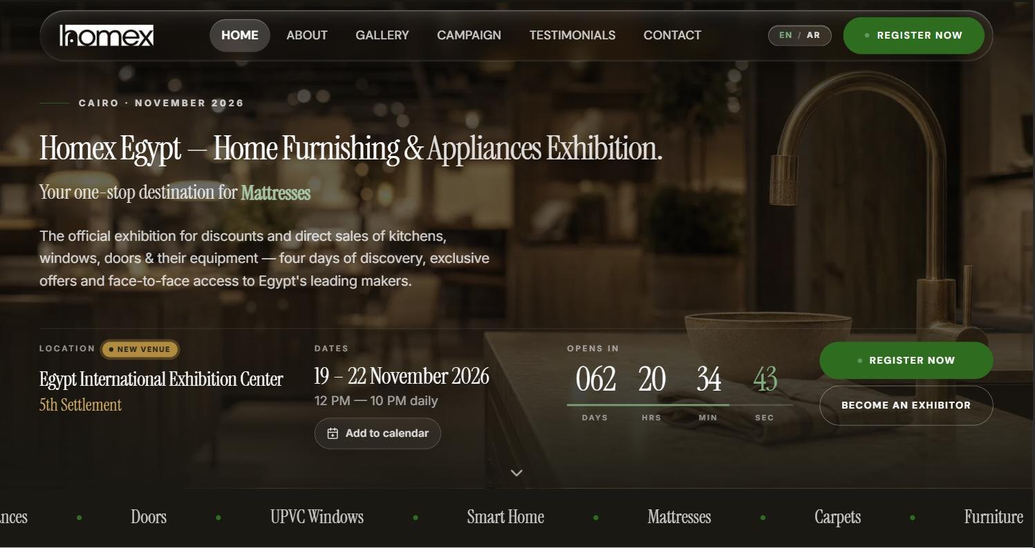Click Mattresses in the bottom ticker
The width and height of the screenshot is (1035, 548).
coord(679,517)
